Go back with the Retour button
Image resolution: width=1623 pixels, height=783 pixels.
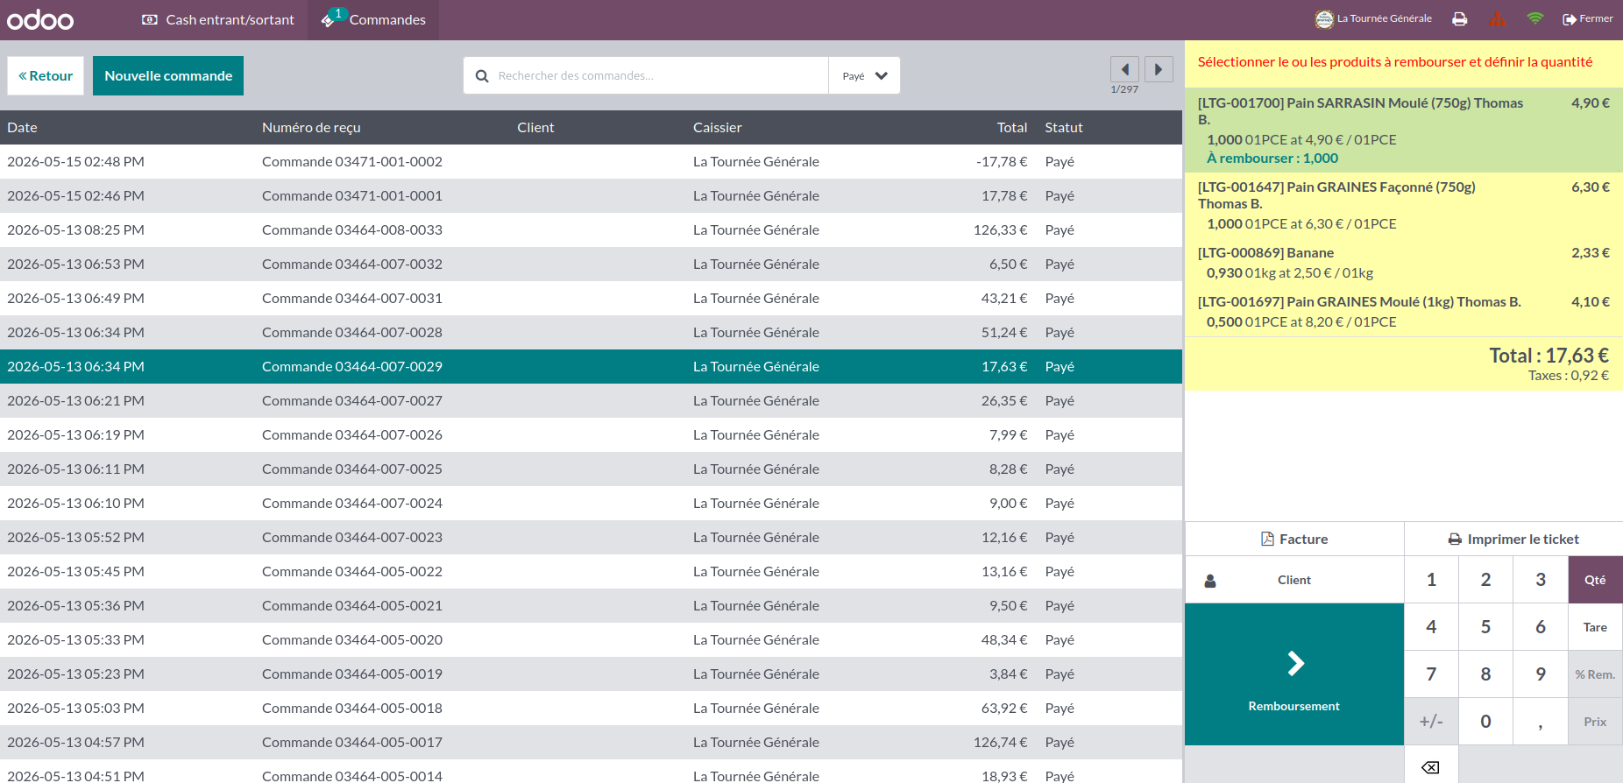click(46, 76)
